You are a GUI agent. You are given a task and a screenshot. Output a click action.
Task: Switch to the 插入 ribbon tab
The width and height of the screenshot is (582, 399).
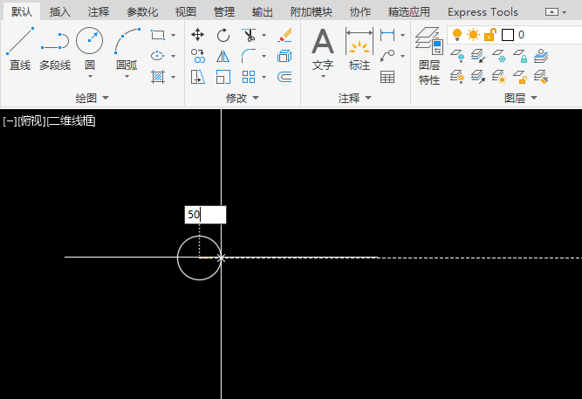pyautogui.click(x=60, y=11)
